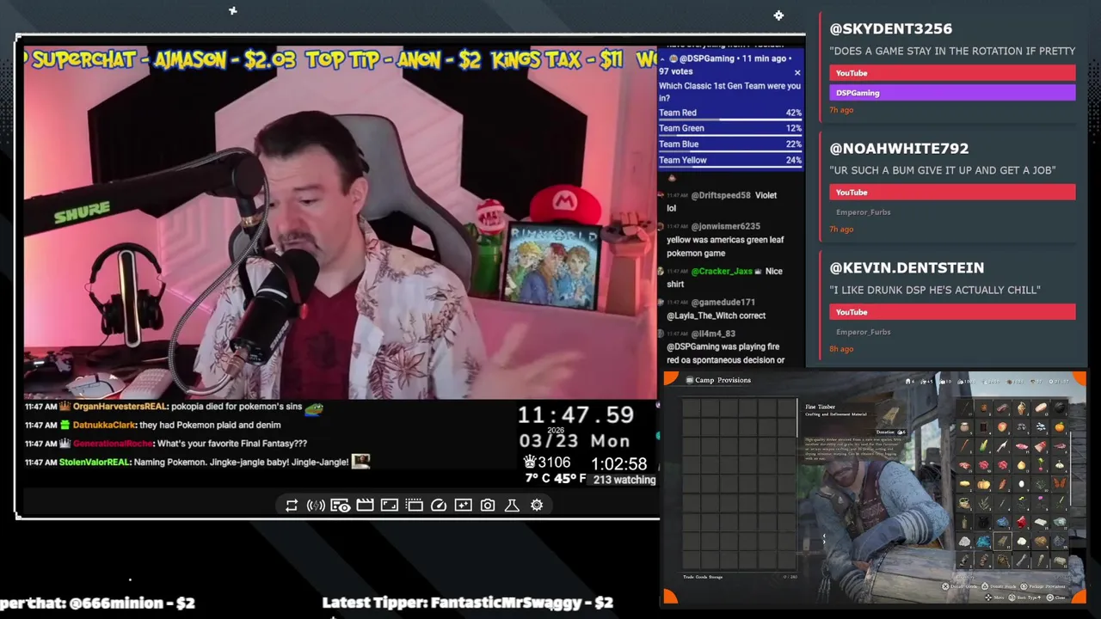Select the red gemstone inventory item
The height and width of the screenshot is (619, 1101).
(1022, 522)
